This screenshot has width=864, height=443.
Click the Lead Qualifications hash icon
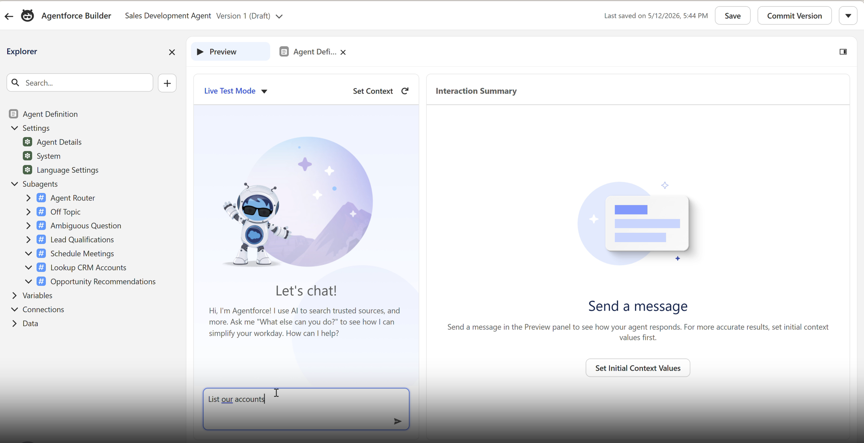[x=41, y=239]
